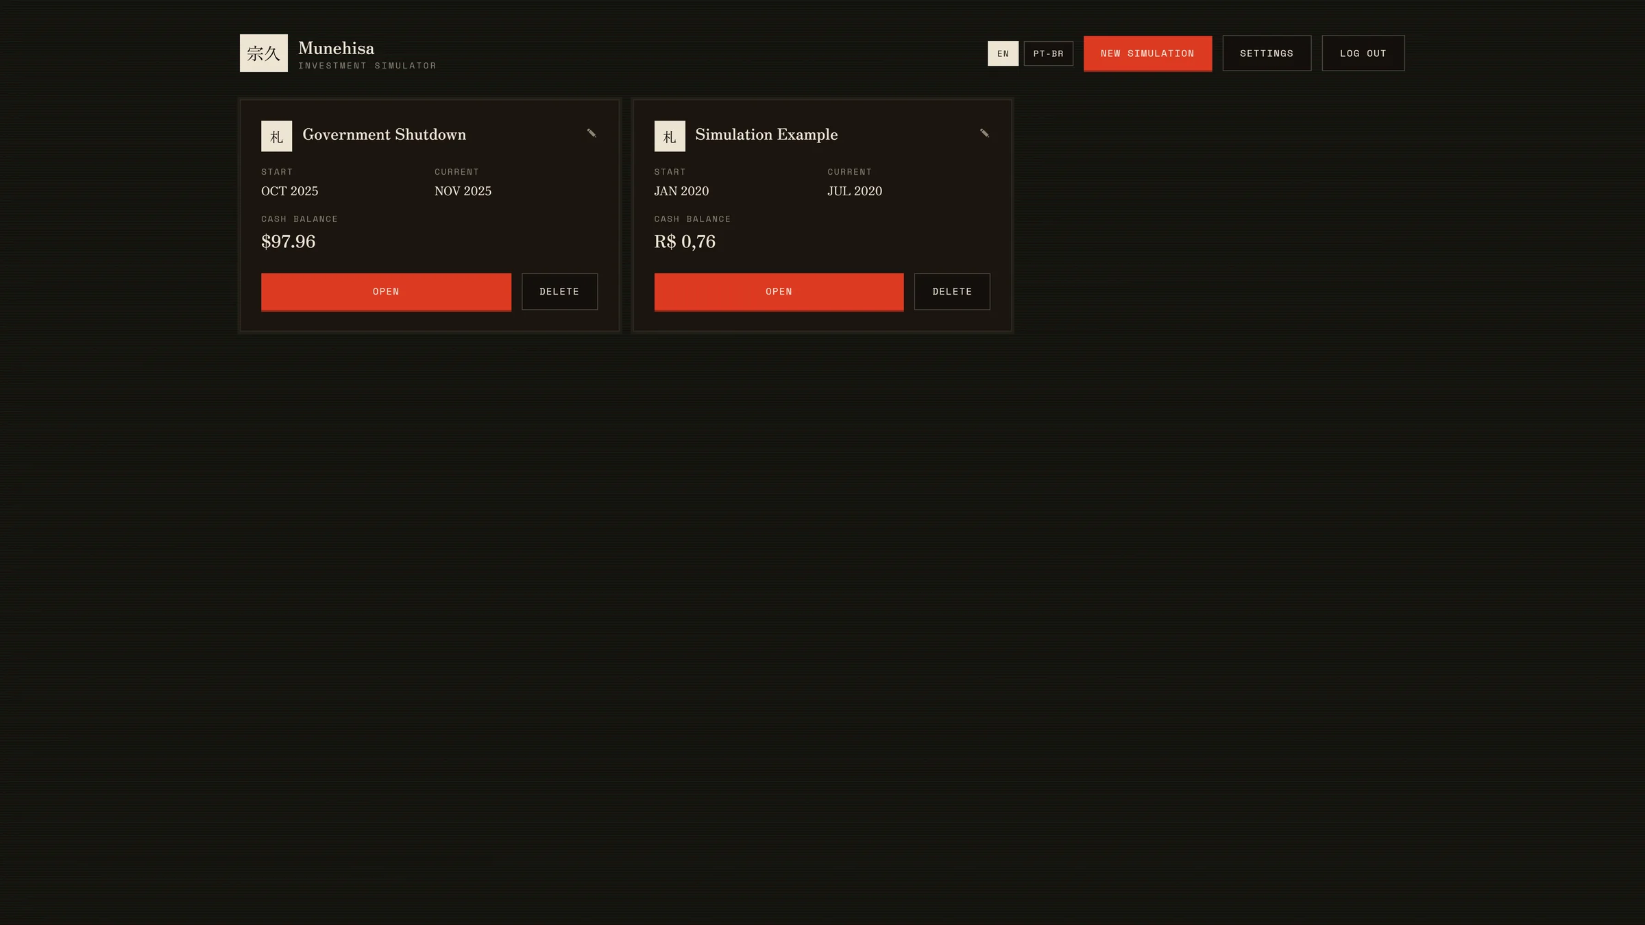Select the Government Shutdown card title

(384, 134)
